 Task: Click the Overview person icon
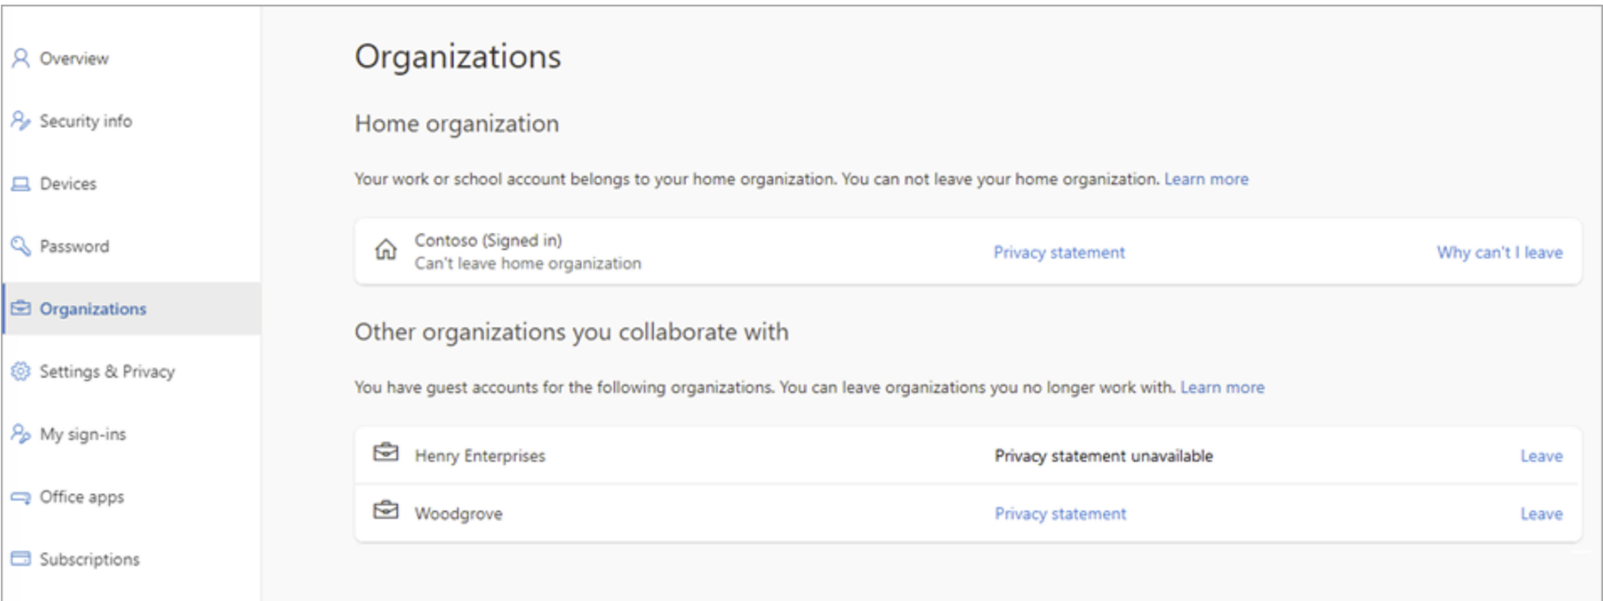click(x=21, y=59)
